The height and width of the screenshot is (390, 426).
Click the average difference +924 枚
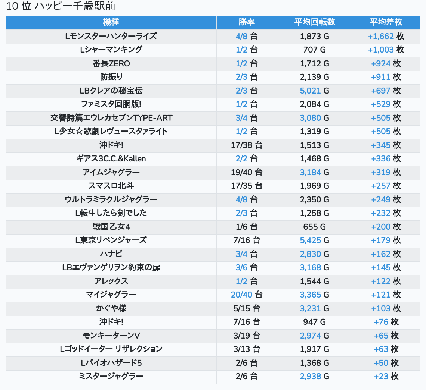(x=386, y=63)
